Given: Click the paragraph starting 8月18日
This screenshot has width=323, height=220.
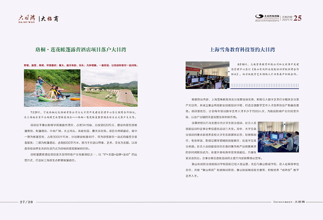Looking at the screenshot, I should coord(265,69).
